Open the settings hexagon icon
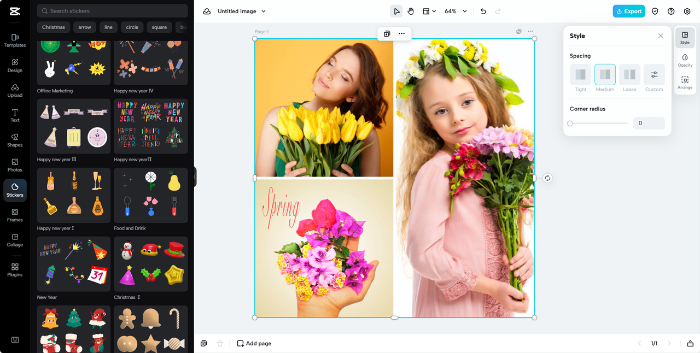 coord(687,11)
